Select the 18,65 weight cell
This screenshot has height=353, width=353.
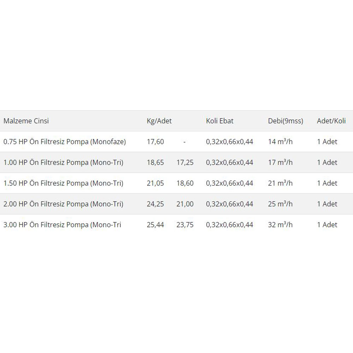(x=155, y=162)
